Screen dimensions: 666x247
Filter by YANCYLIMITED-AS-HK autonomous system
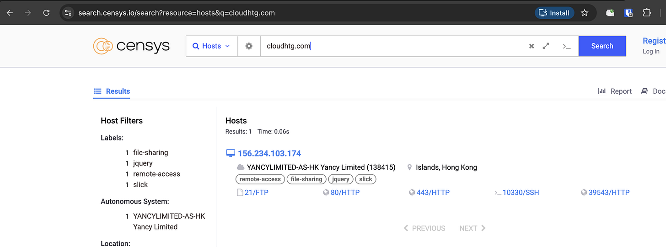169,221
